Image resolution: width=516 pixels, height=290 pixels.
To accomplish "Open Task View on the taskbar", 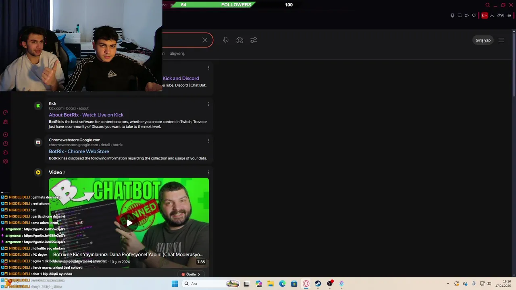I will [x=246, y=284].
